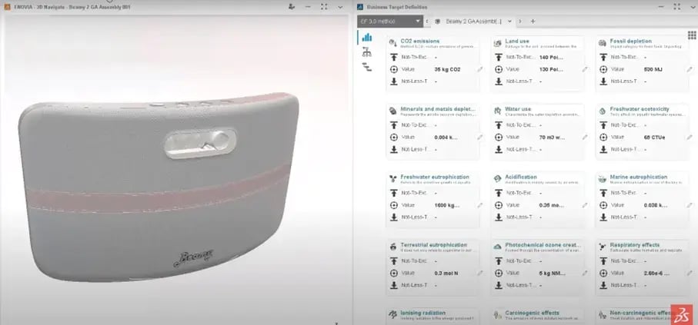Edit the Freshwater ecotoxicity value
The height and width of the screenshot is (325, 698).
click(x=689, y=138)
